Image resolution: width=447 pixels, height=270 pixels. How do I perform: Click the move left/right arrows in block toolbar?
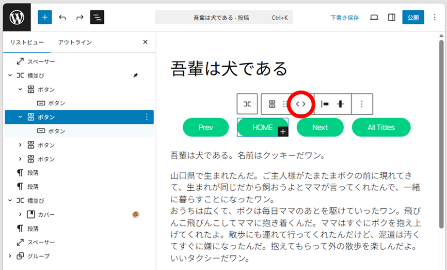pos(301,104)
